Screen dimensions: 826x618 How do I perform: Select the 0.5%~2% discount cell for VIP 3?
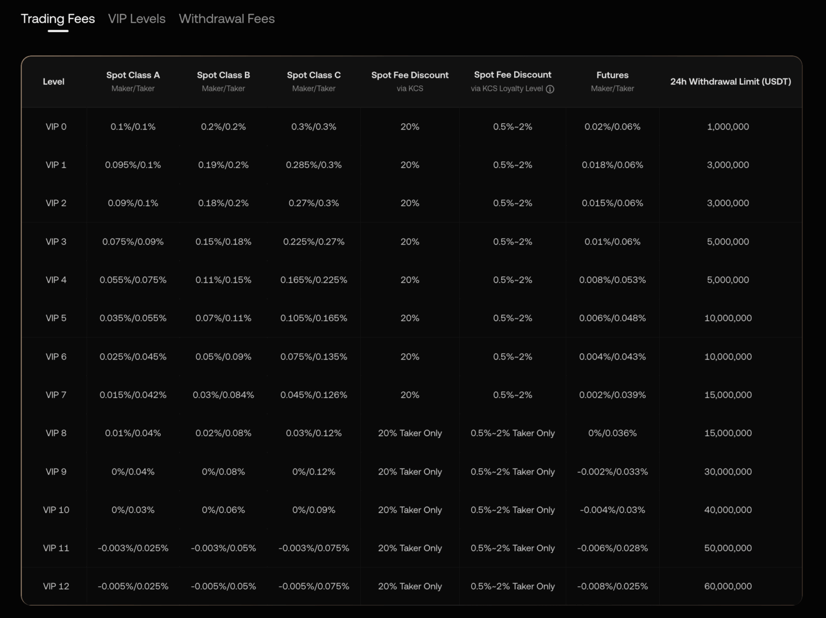(x=512, y=242)
